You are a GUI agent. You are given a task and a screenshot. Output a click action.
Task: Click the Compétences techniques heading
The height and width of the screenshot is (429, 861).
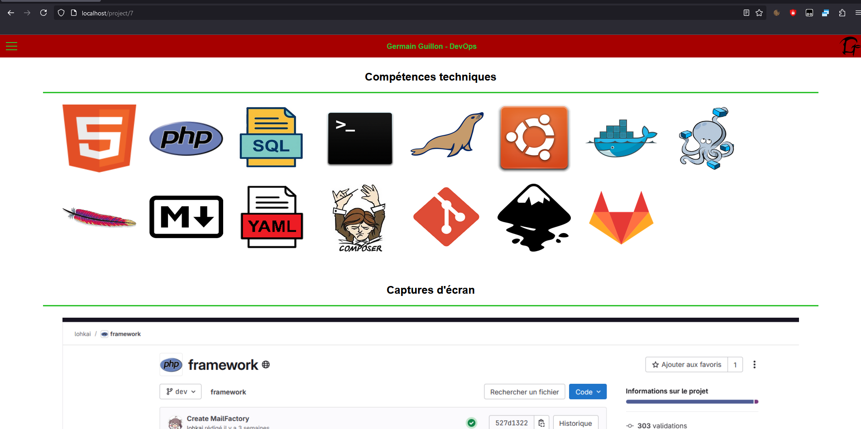point(430,77)
